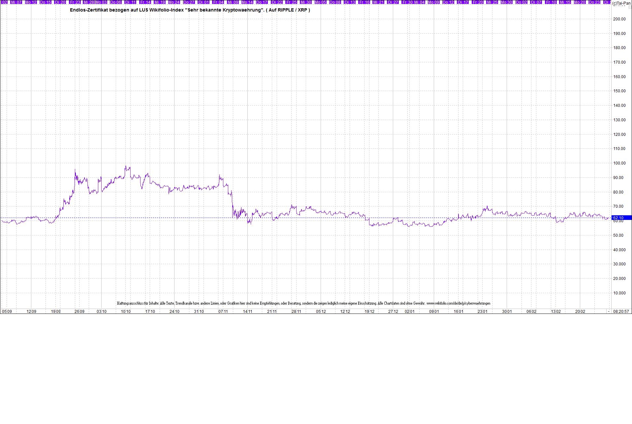Click the 120.00 price axis label

coord(619,134)
